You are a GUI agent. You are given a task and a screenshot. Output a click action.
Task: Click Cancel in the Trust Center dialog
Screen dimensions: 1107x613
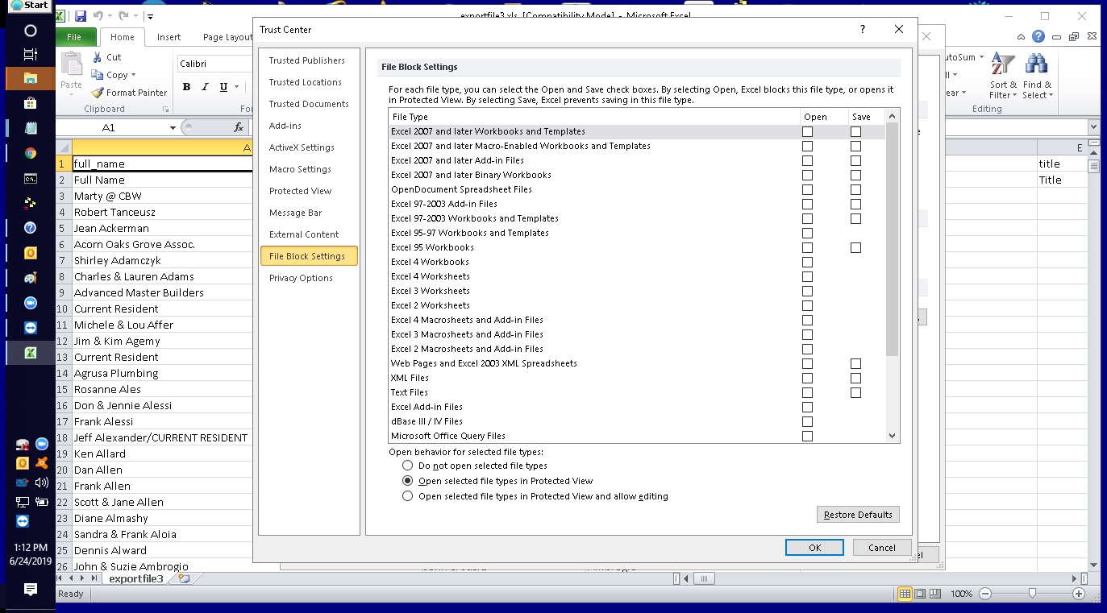(882, 547)
